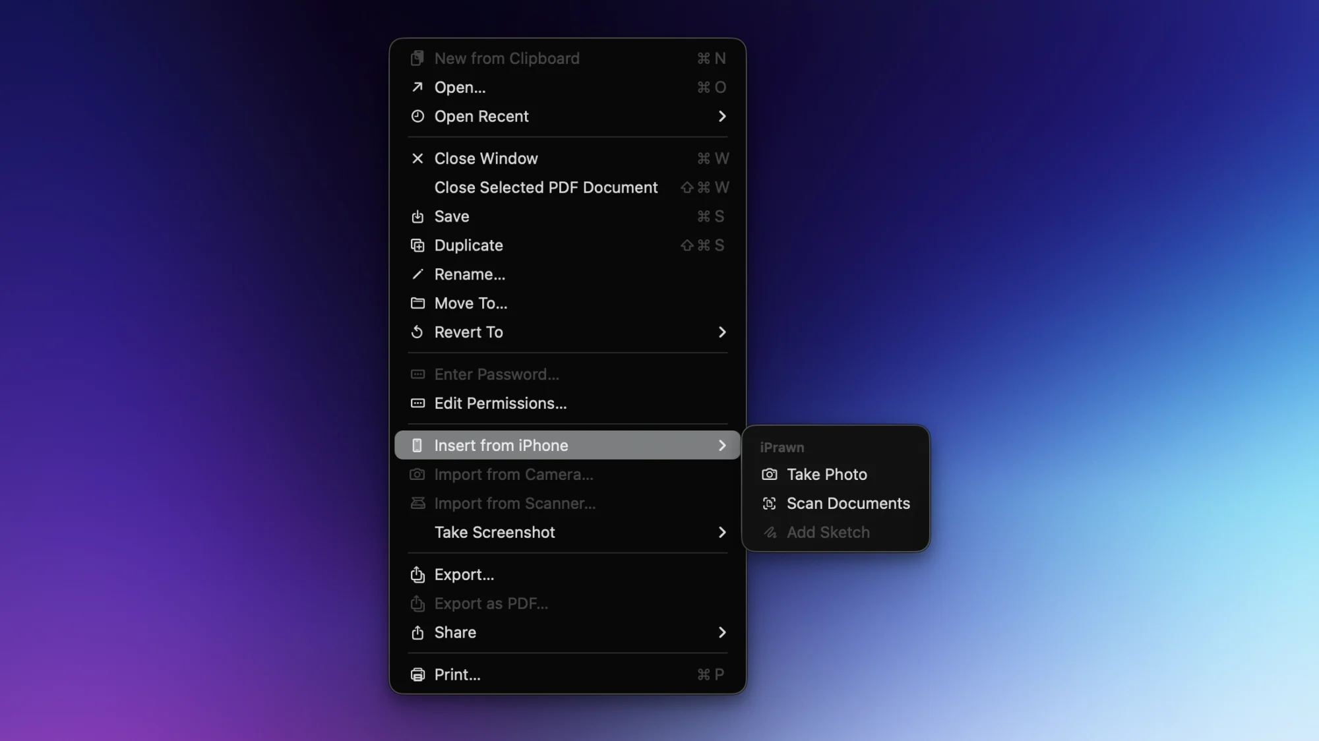Select Edit Permissions menu entry
Screen dimensions: 1319x741
568,403
